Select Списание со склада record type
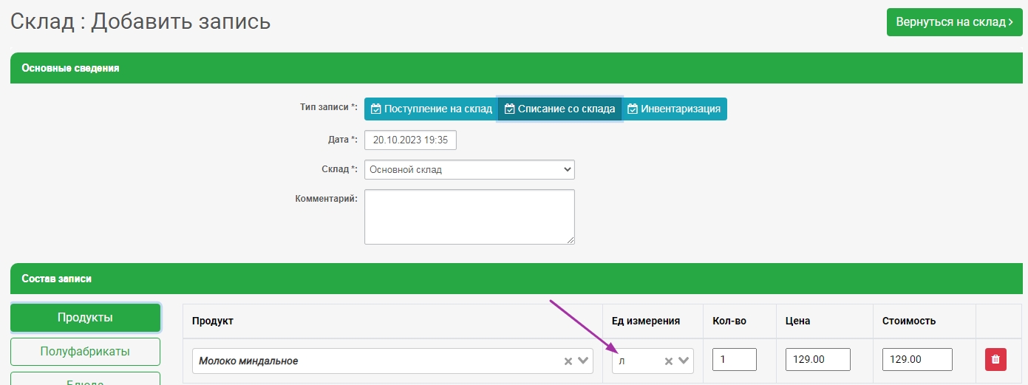1028x385 pixels. click(559, 109)
